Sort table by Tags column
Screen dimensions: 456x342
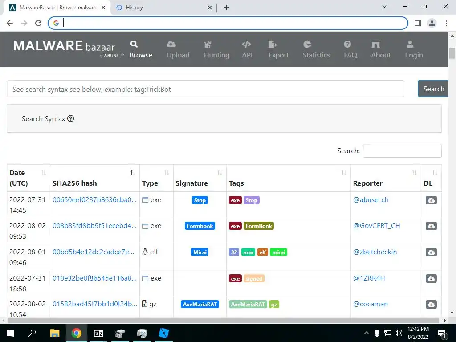(x=289, y=178)
